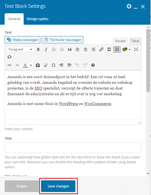
Task: Switch to Design opties tab
Action: [38, 19]
